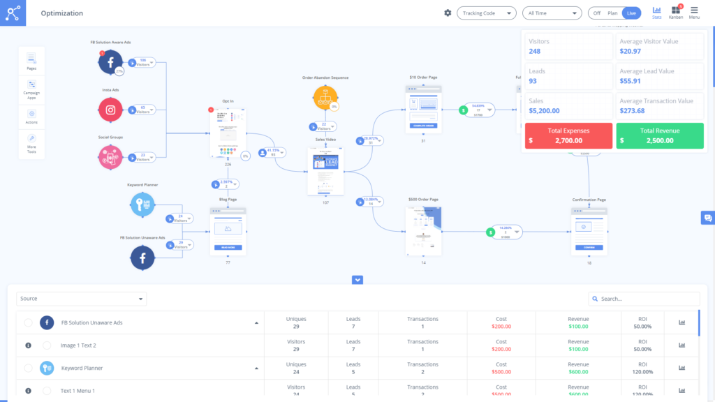The image size is (715, 402).
Task: Click the chat support icon
Action: point(707,218)
